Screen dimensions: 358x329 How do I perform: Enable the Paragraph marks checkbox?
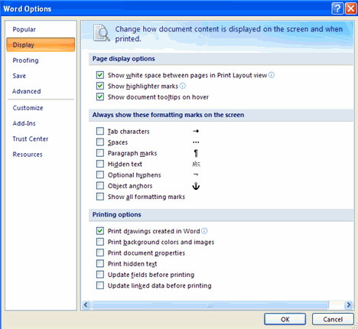100,153
